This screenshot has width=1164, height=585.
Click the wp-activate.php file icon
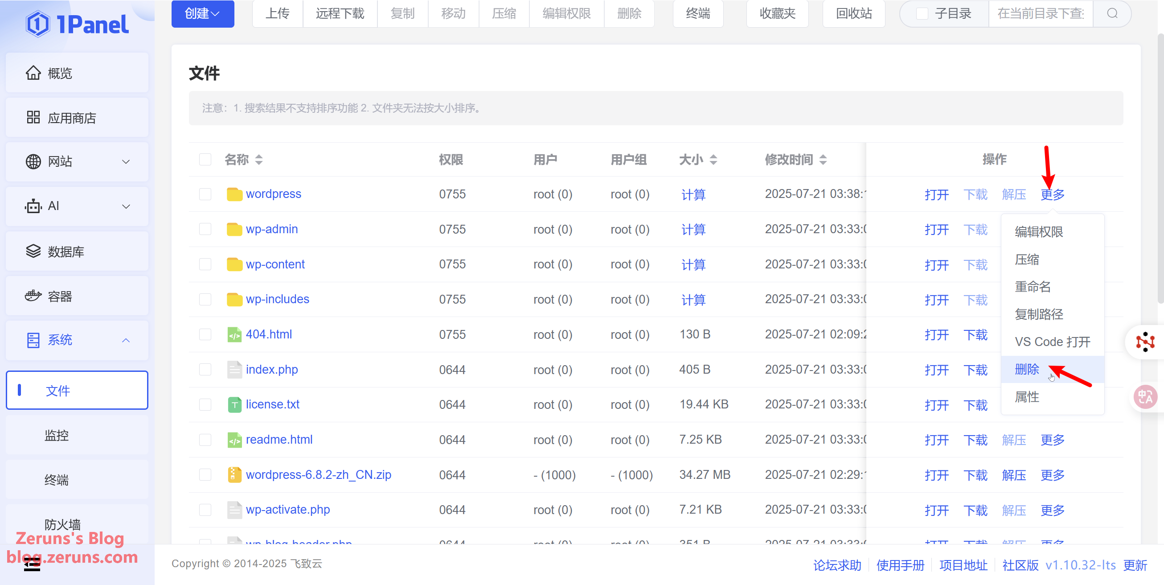tap(234, 510)
